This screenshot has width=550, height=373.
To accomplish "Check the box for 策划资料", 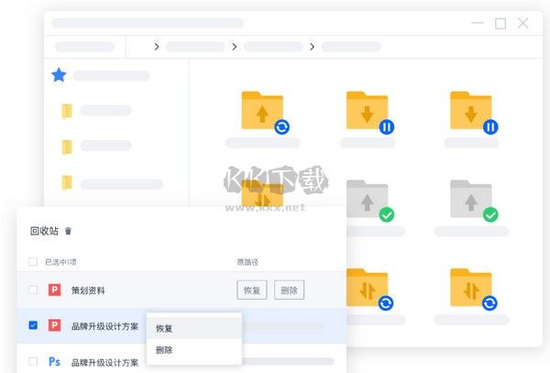I will point(34,291).
